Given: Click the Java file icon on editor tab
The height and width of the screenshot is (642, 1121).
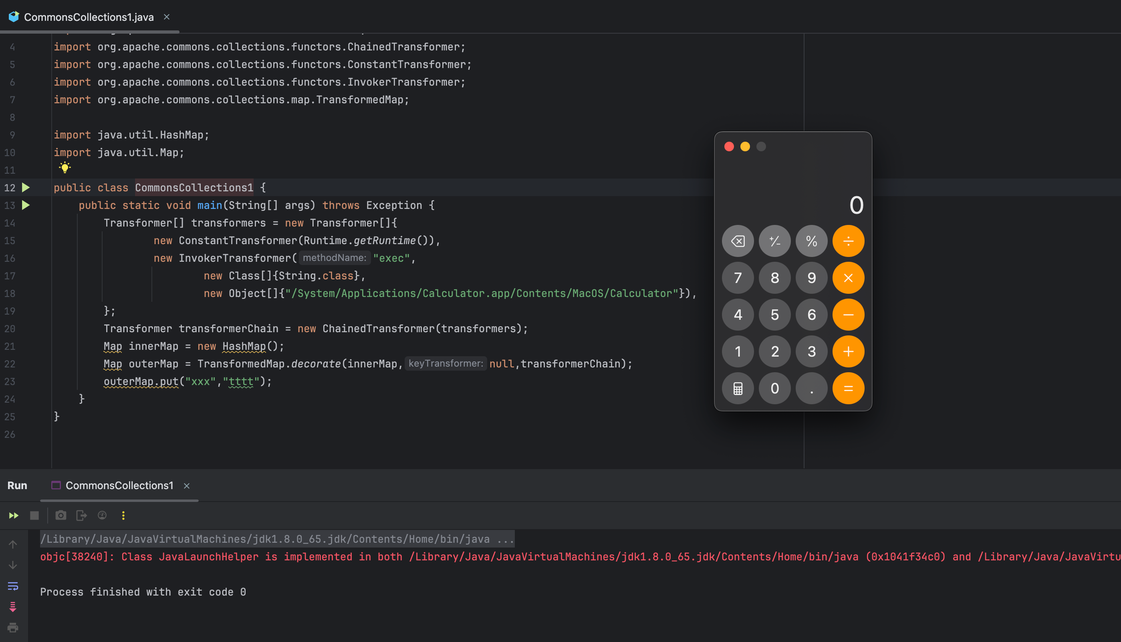Looking at the screenshot, I should coord(14,17).
